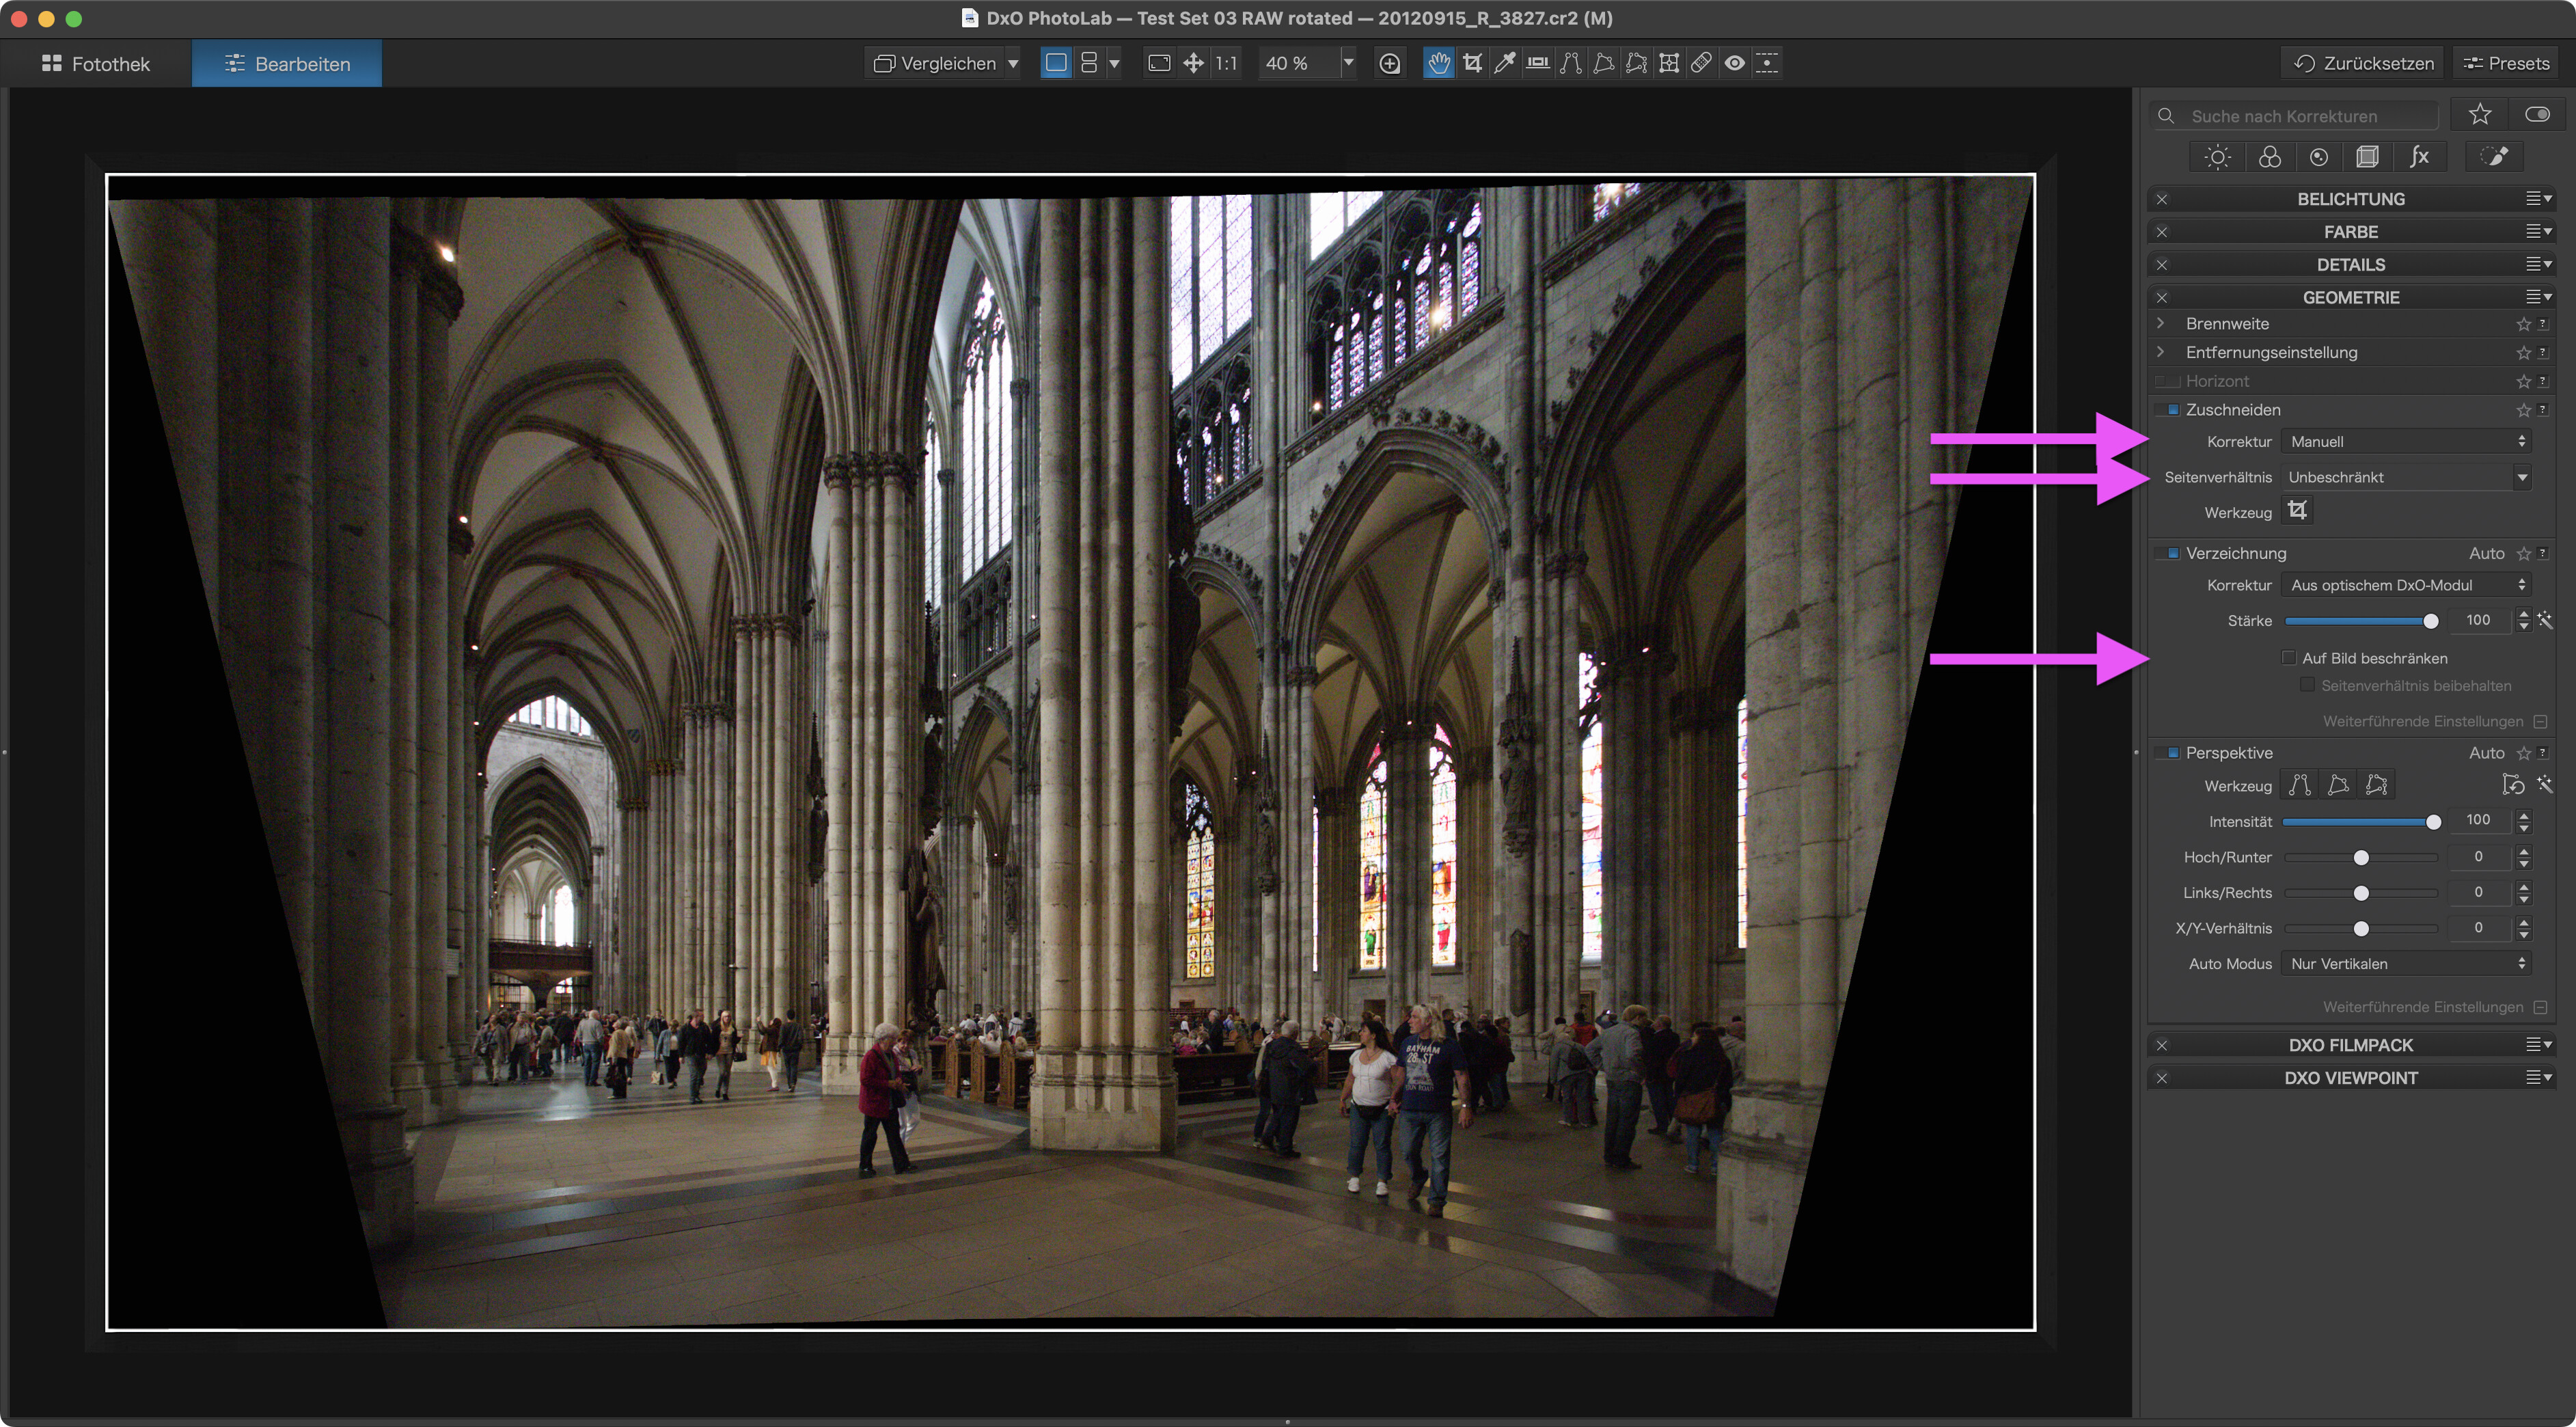The image size is (2576, 1427).
Task: Open the light corrections sun icon
Action: (x=2217, y=157)
